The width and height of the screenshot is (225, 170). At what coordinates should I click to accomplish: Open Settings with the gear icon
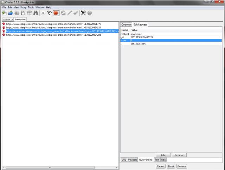[90, 13]
